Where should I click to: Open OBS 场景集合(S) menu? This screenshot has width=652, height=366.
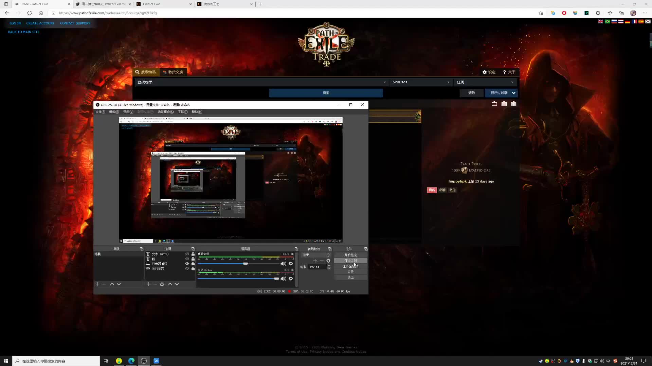(165, 112)
